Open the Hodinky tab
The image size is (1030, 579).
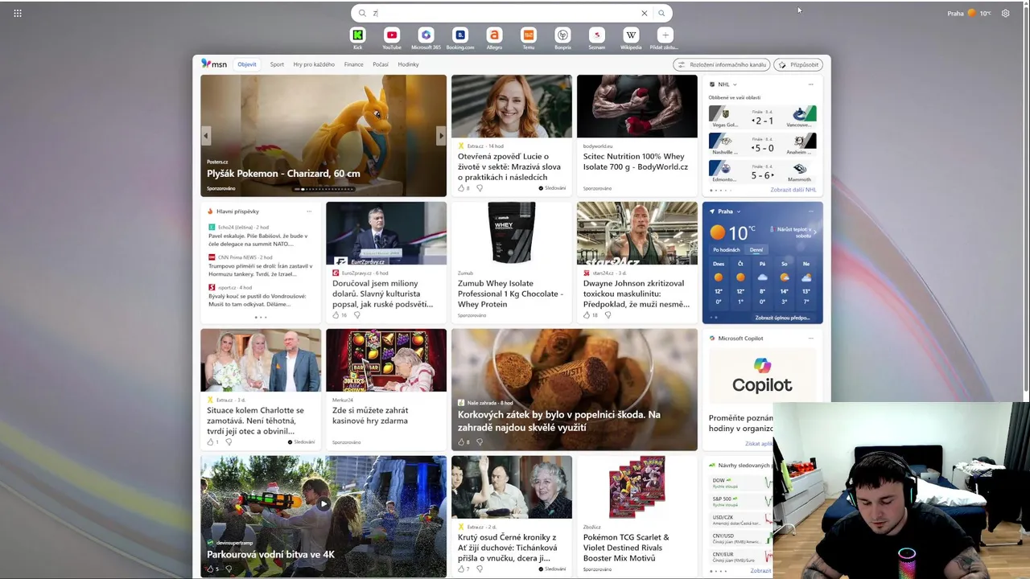pos(408,64)
